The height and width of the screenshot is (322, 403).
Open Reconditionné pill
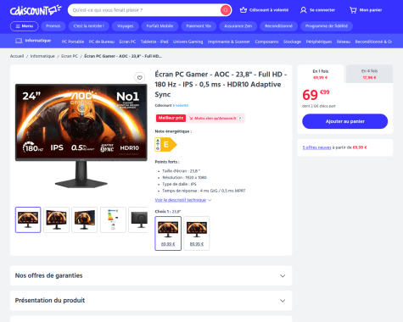click(278, 26)
